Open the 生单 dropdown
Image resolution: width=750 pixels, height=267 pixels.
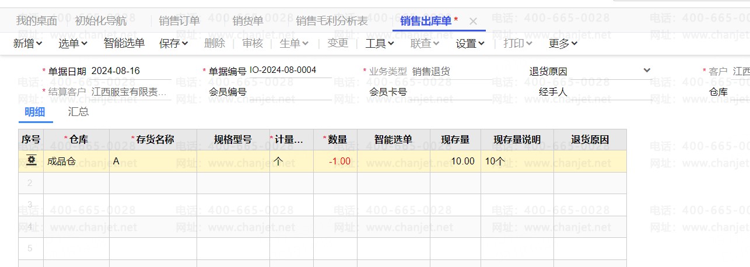coord(295,43)
